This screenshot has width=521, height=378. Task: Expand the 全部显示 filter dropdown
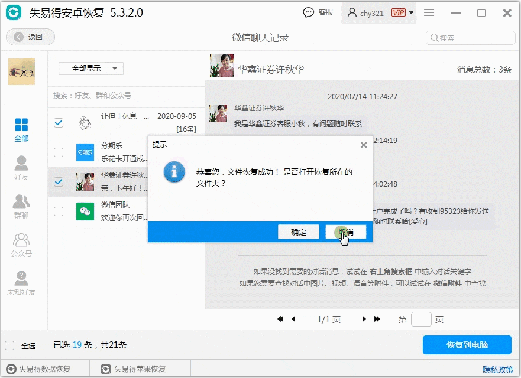pyautogui.click(x=91, y=69)
